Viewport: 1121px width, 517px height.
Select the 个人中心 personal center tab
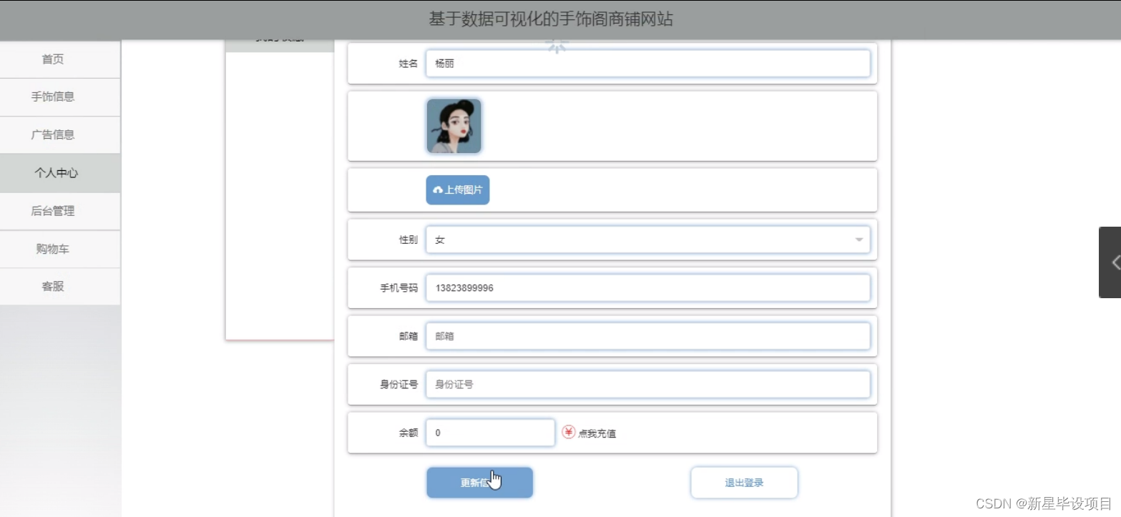(x=52, y=172)
